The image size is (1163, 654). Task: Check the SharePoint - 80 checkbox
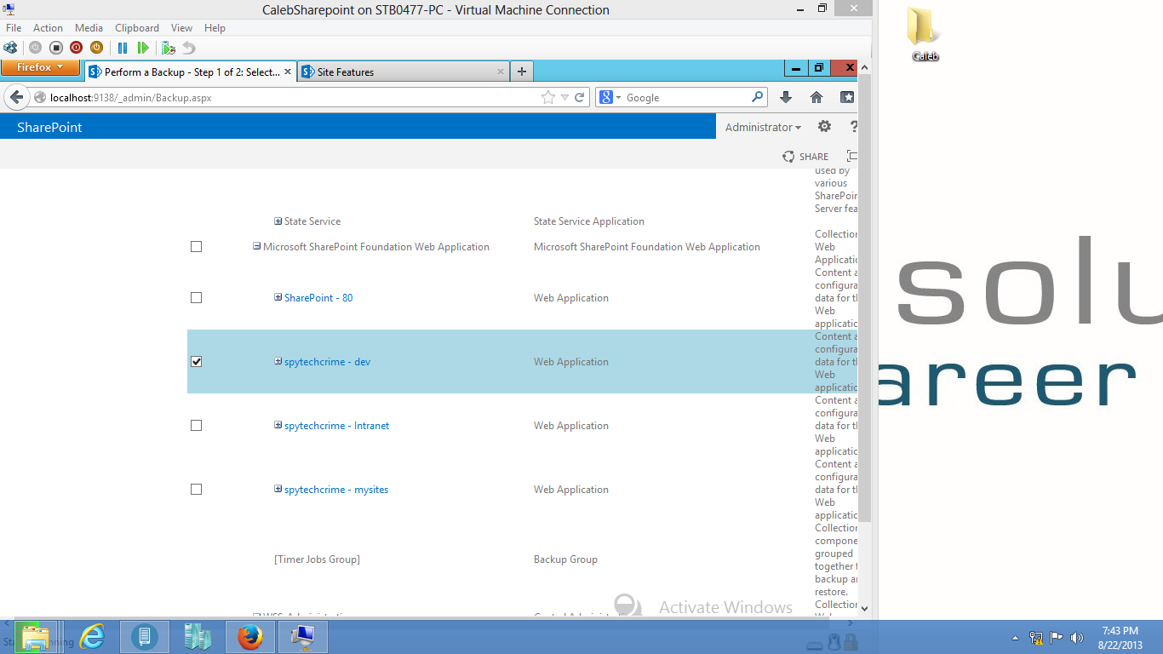pos(197,298)
